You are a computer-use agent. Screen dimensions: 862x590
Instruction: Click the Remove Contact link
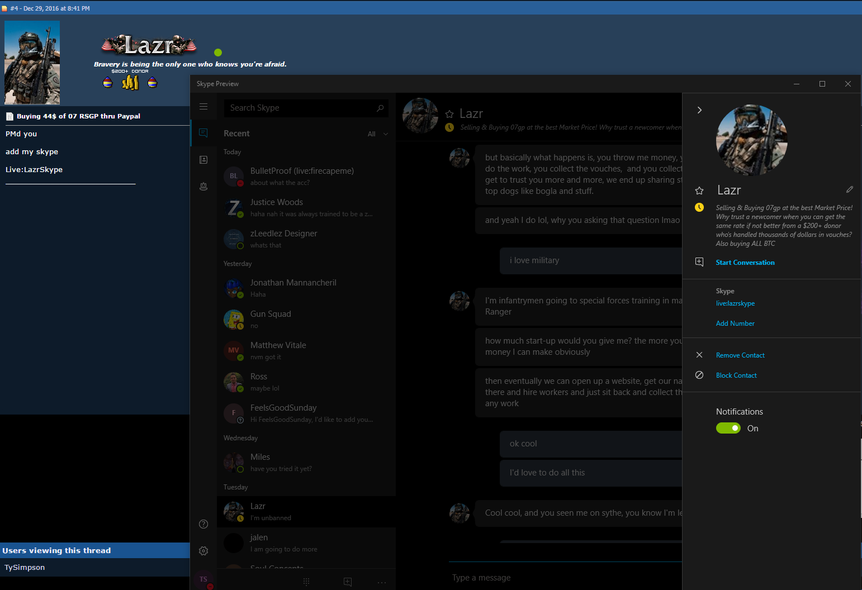pos(740,355)
